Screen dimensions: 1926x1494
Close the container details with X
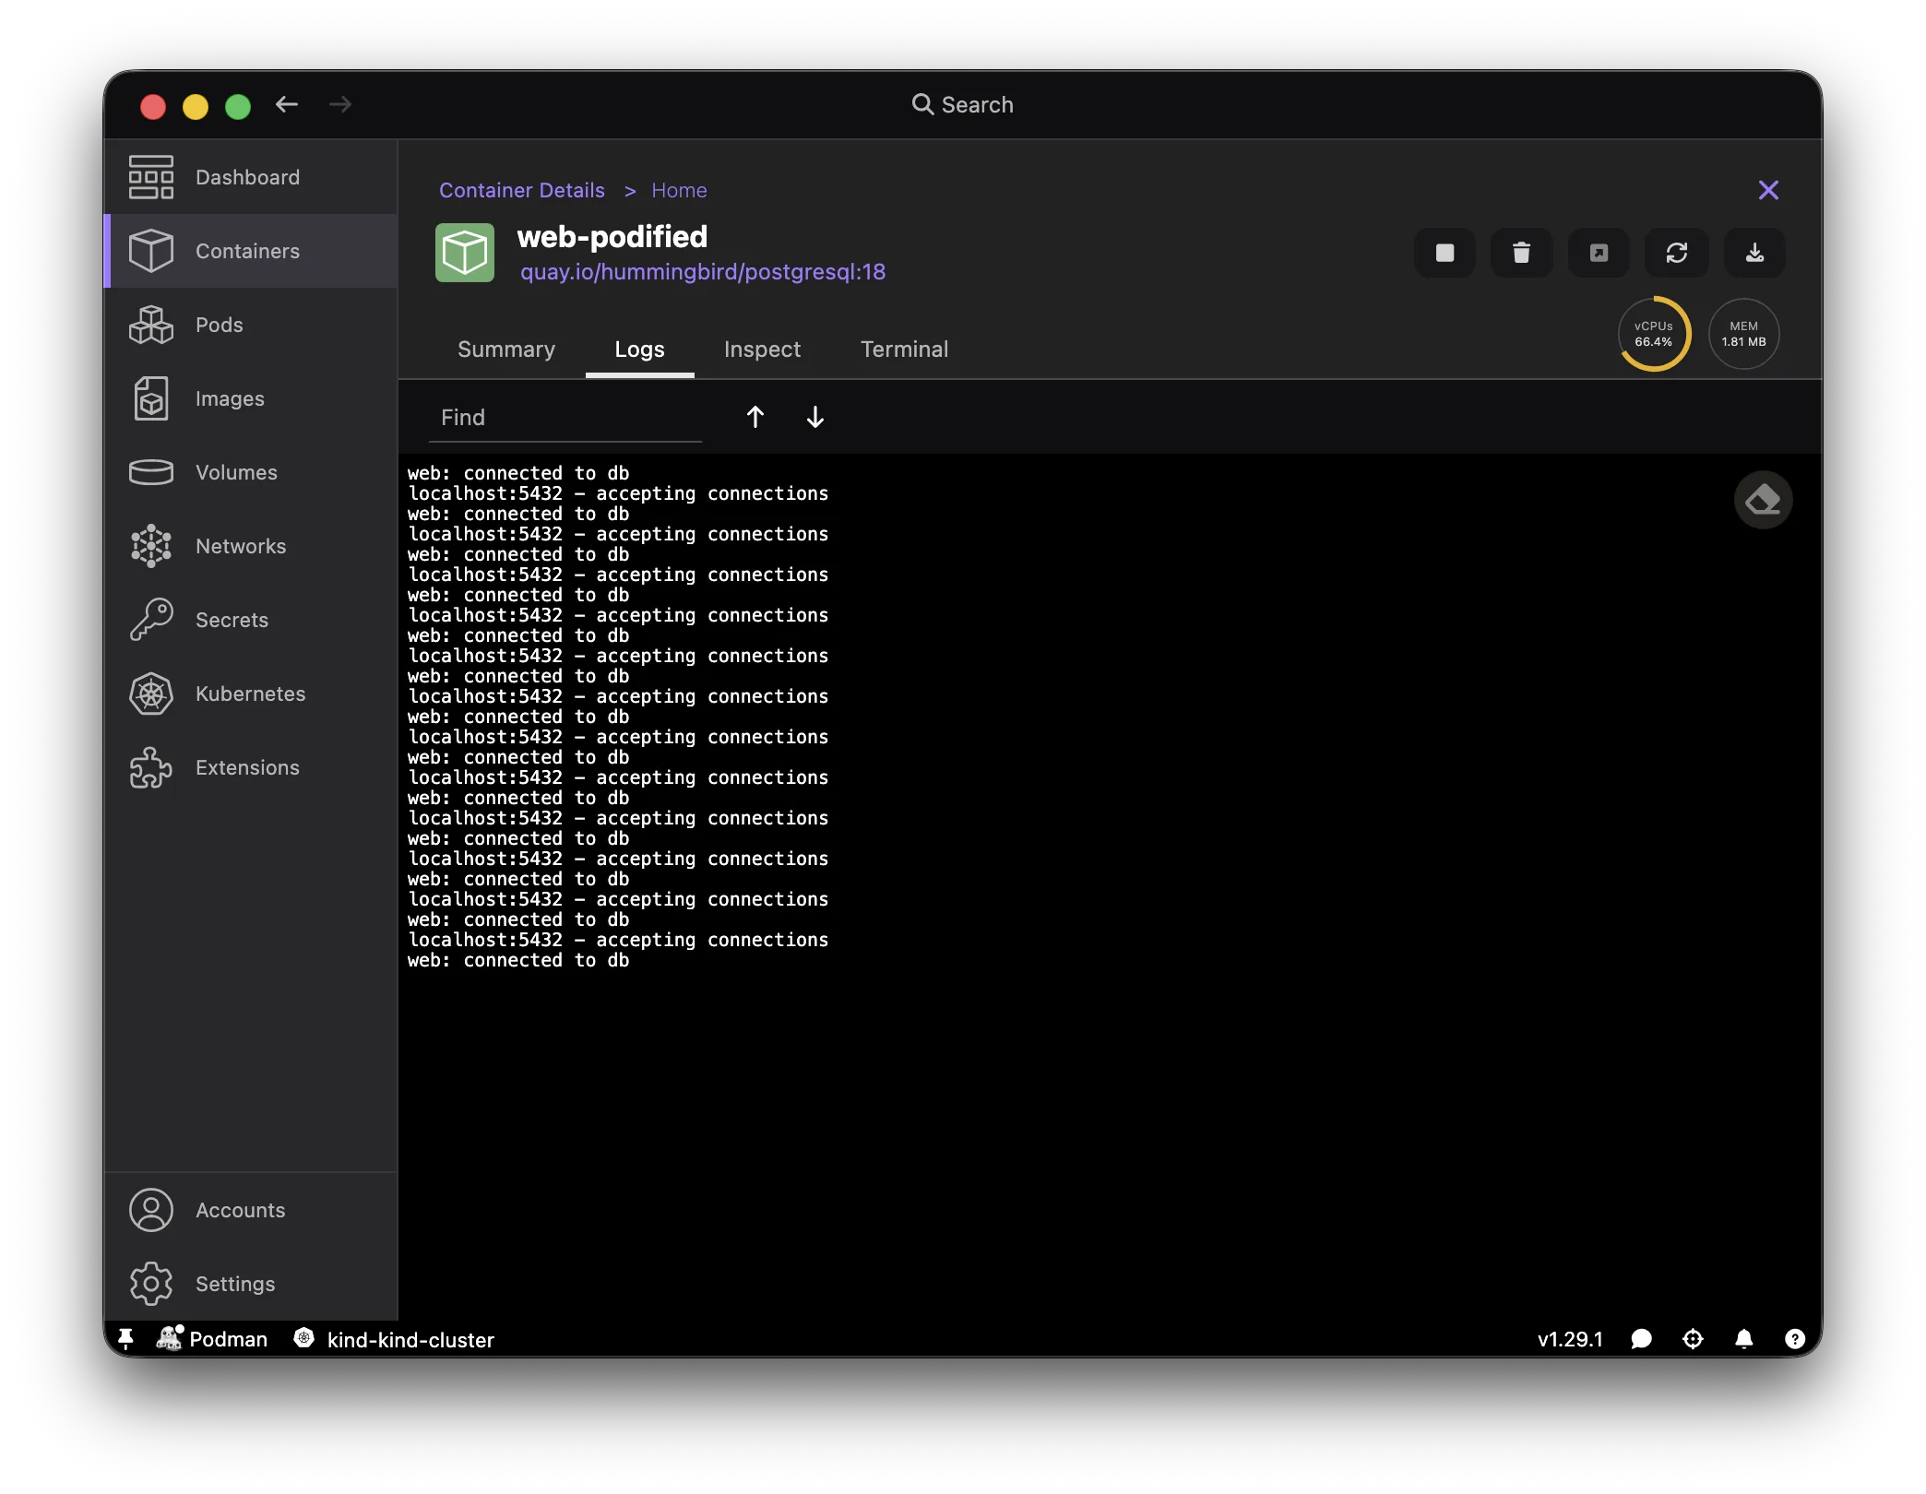point(1768,190)
